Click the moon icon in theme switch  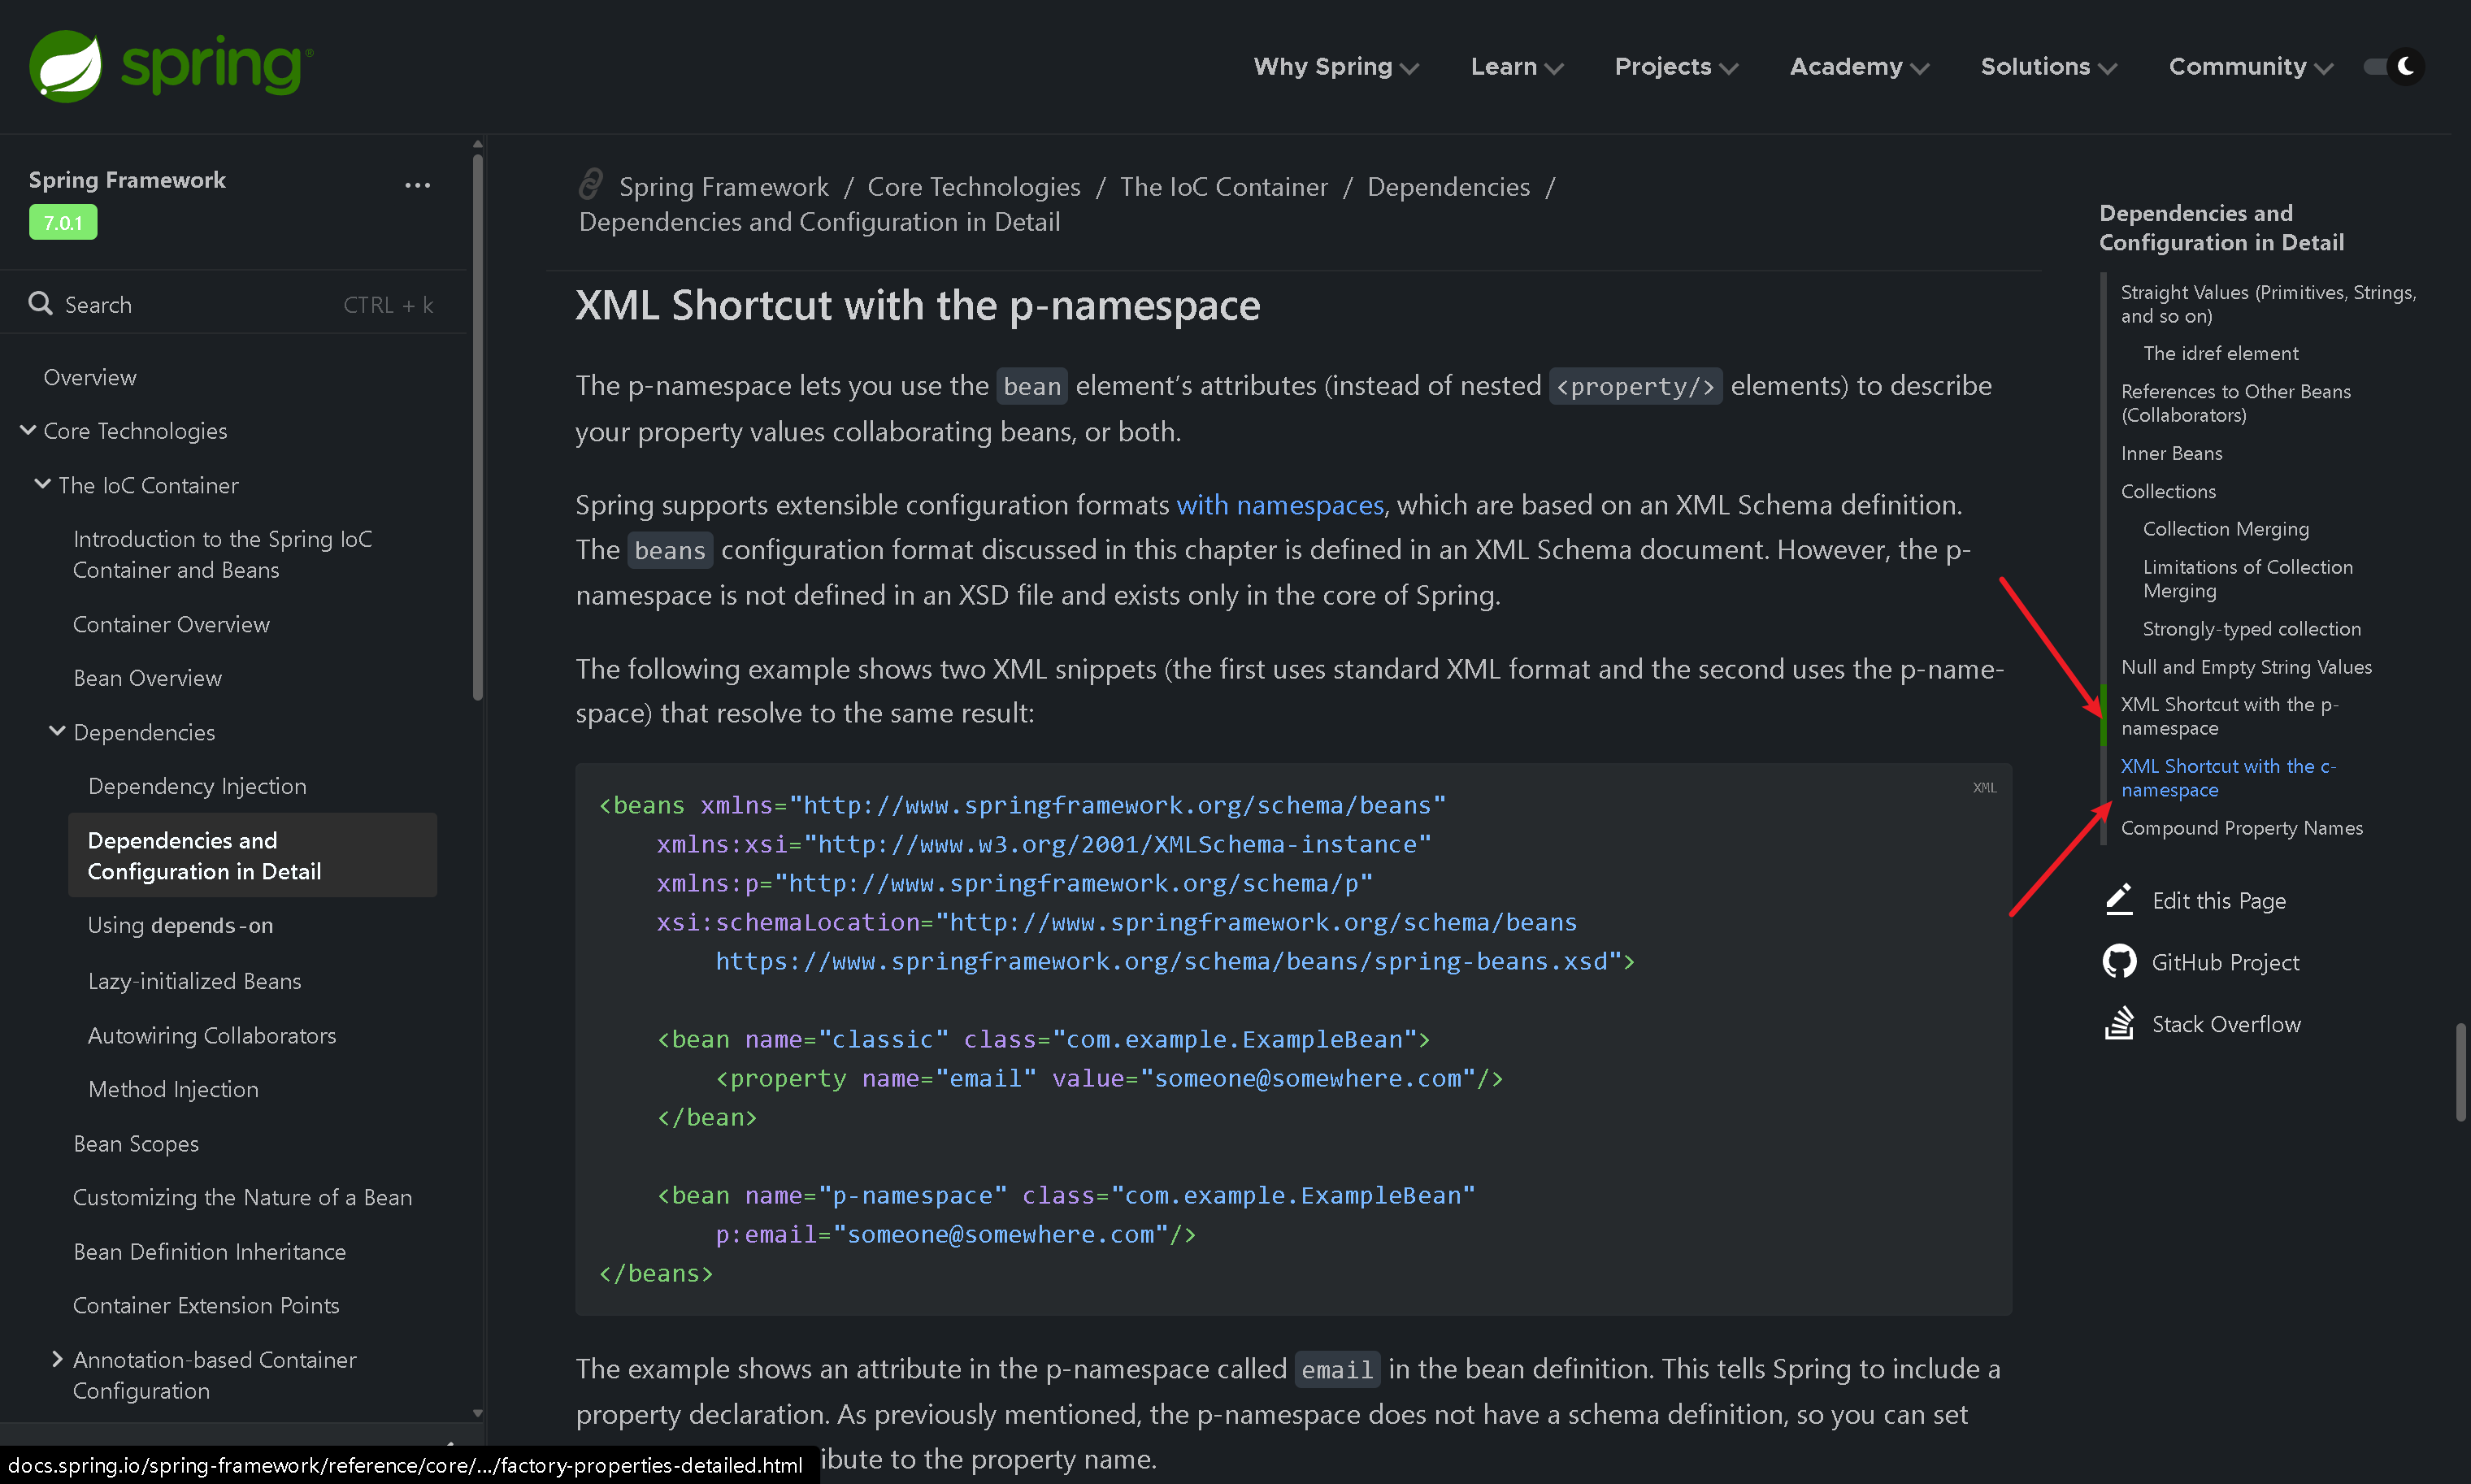point(2405,66)
